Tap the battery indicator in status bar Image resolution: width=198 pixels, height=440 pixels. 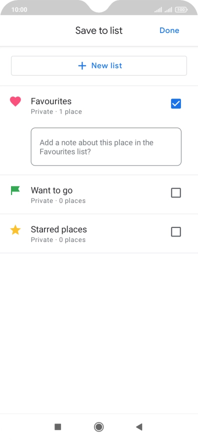[181, 10]
